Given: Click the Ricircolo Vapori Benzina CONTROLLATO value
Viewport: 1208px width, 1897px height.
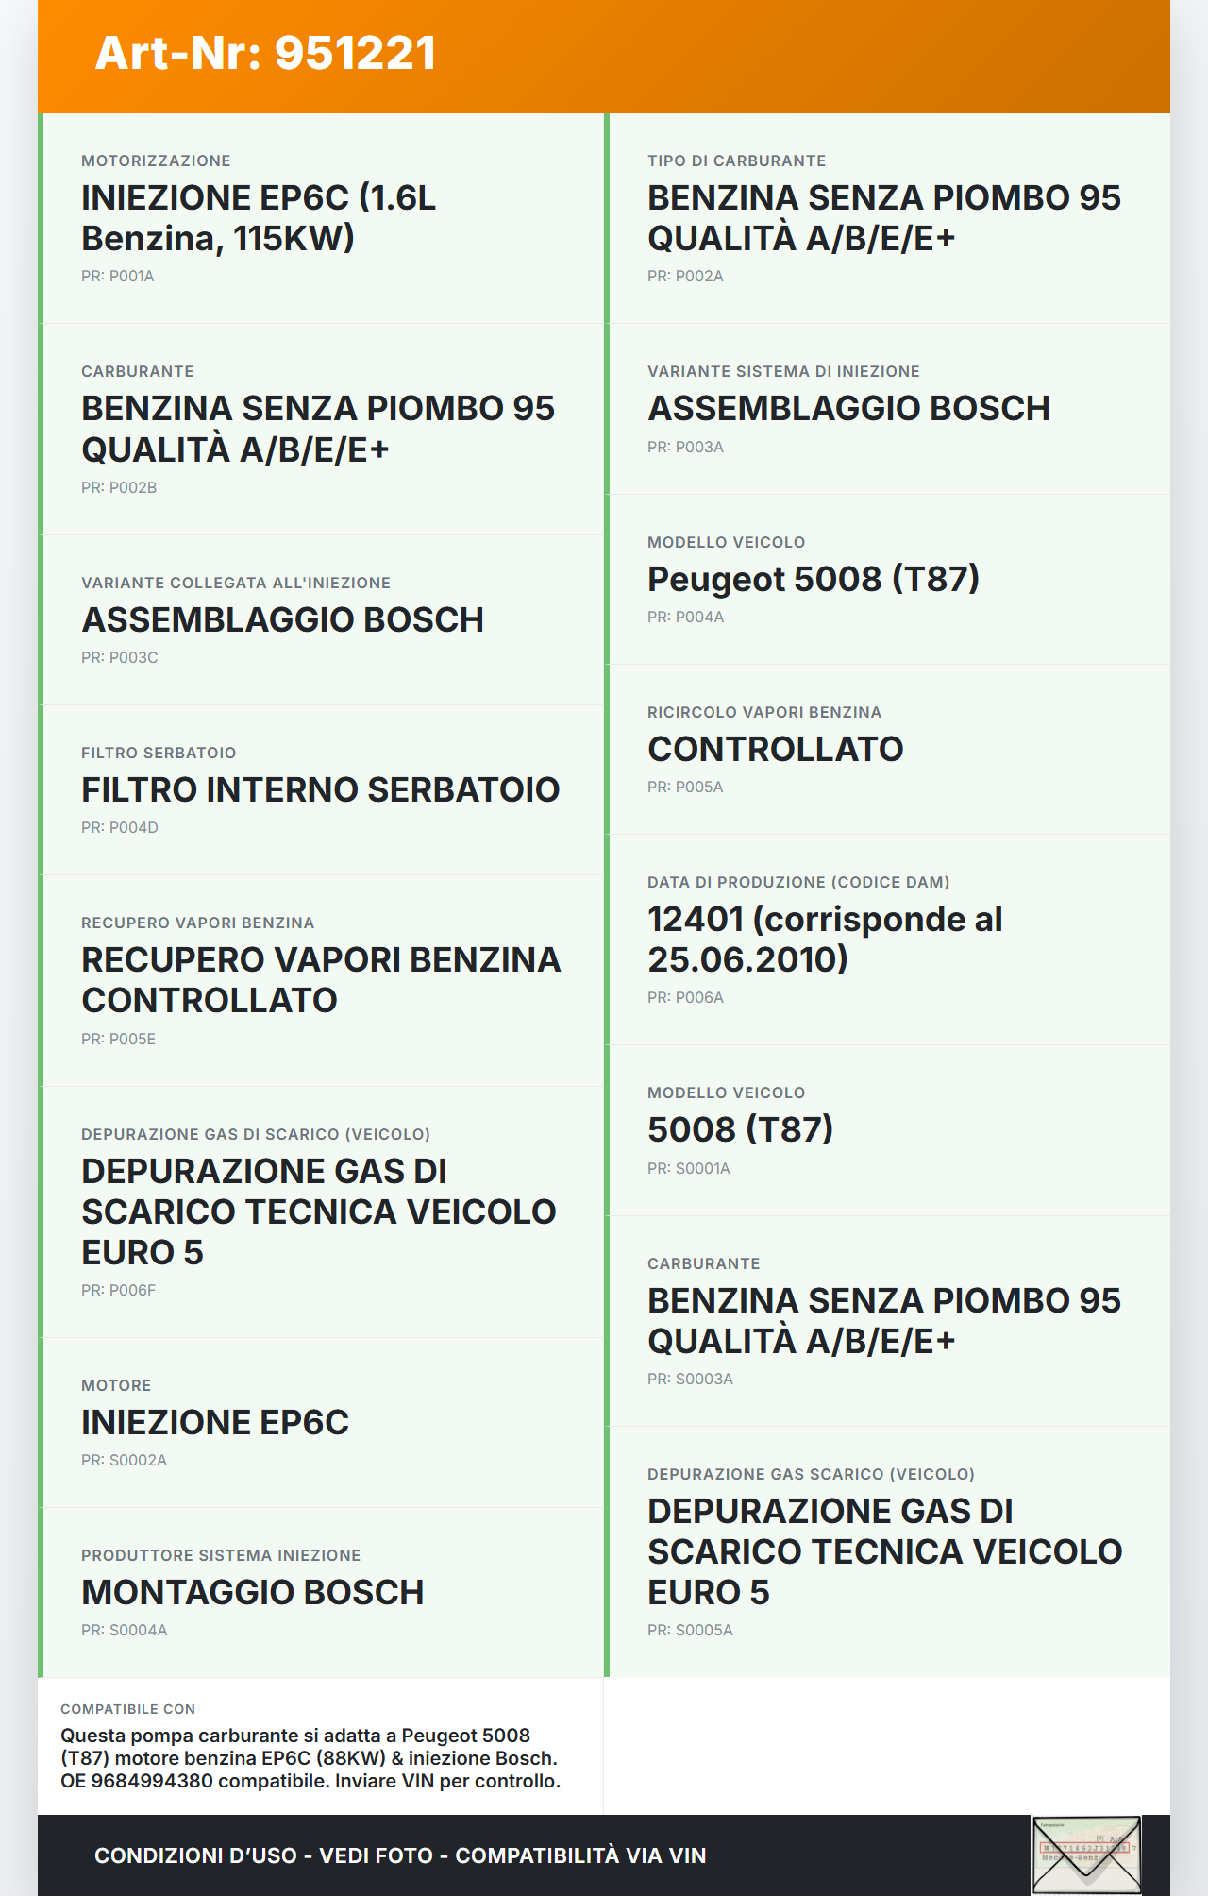Looking at the screenshot, I should pos(775,750).
